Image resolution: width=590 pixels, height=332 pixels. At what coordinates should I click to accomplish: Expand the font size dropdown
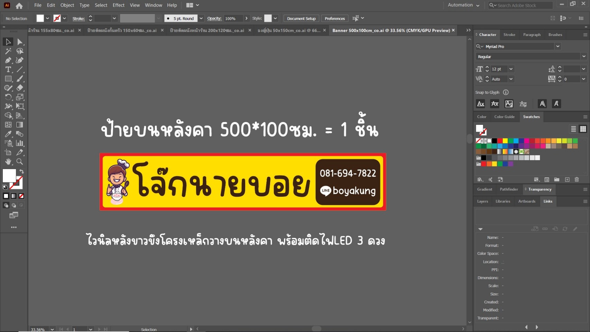511,69
